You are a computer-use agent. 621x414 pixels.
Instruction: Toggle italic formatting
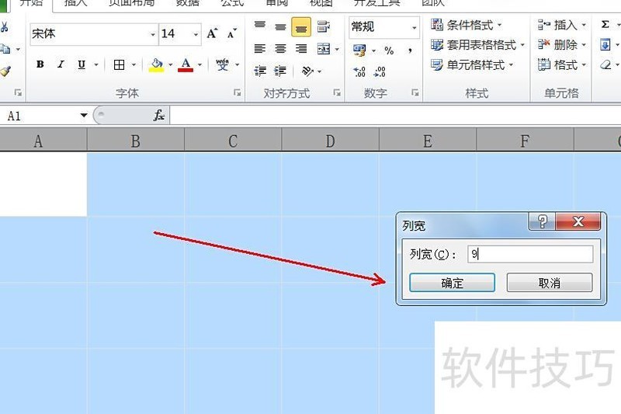[61, 64]
